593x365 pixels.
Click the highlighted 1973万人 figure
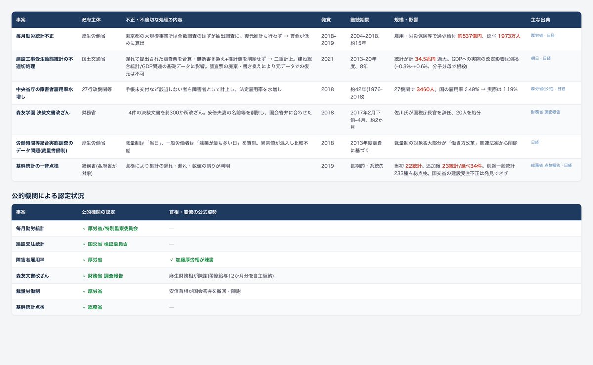pyautogui.click(x=509, y=36)
